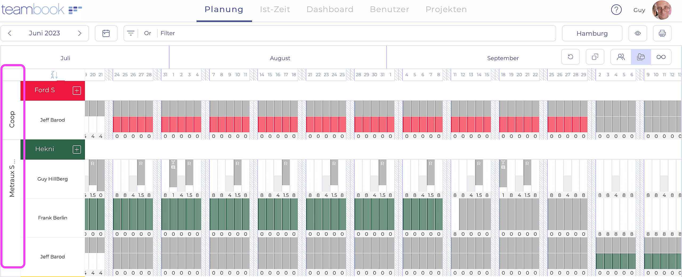The height and width of the screenshot is (277, 682).
Task: Open the Dashboard tab
Action: (x=330, y=10)
